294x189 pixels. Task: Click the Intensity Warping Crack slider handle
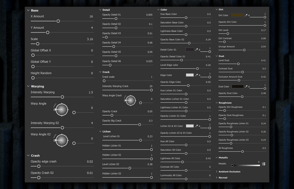(x=151, y=90)
